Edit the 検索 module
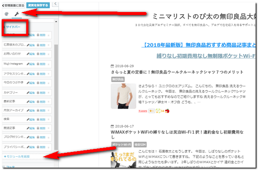 [x=31, y=120]
